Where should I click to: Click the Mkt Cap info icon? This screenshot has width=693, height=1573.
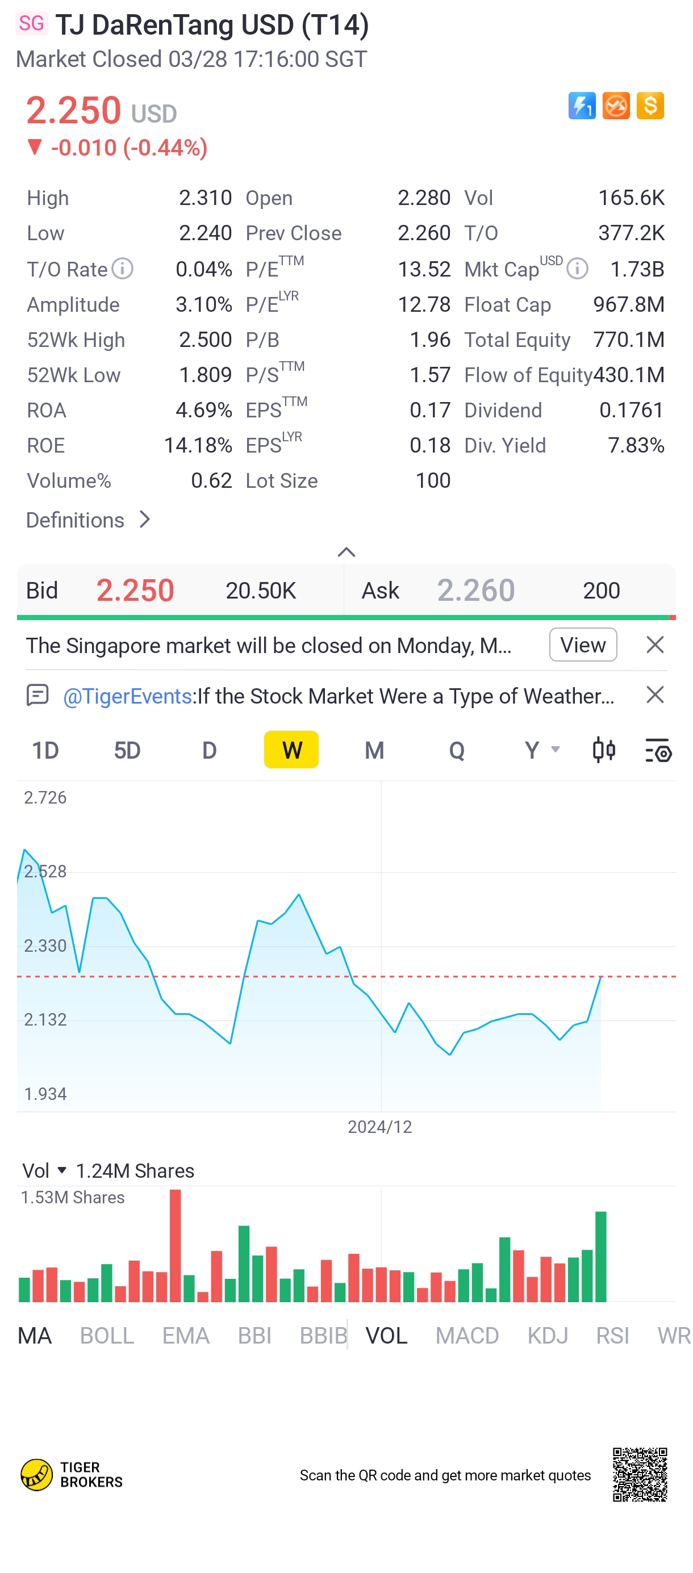(577, 269)
